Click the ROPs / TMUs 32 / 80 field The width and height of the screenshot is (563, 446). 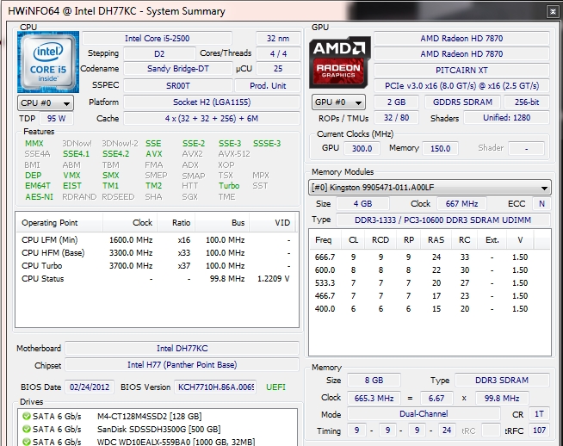tap(396, 118)
